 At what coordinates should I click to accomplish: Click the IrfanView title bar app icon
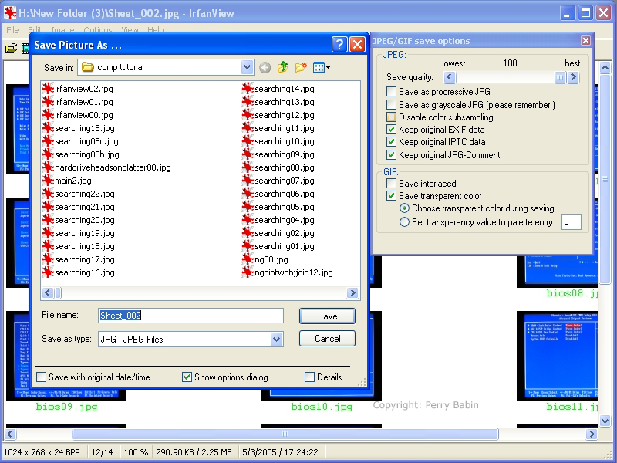point(10,13)
